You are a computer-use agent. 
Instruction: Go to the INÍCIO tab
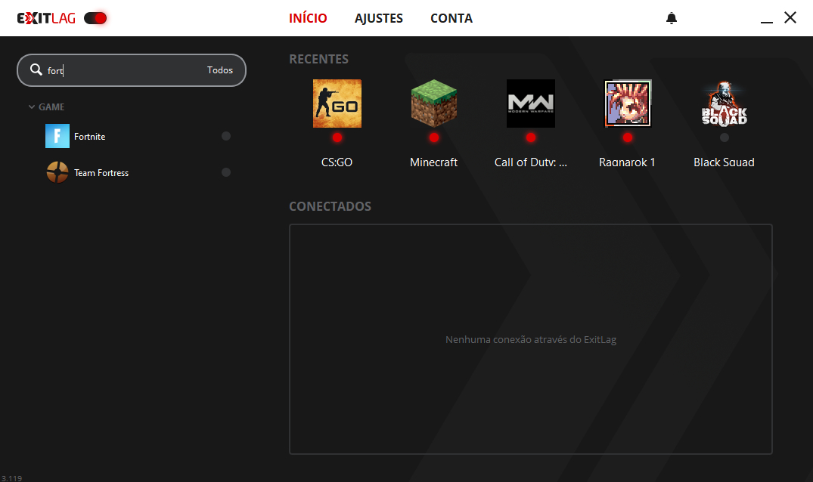click(x=308, y=18)
